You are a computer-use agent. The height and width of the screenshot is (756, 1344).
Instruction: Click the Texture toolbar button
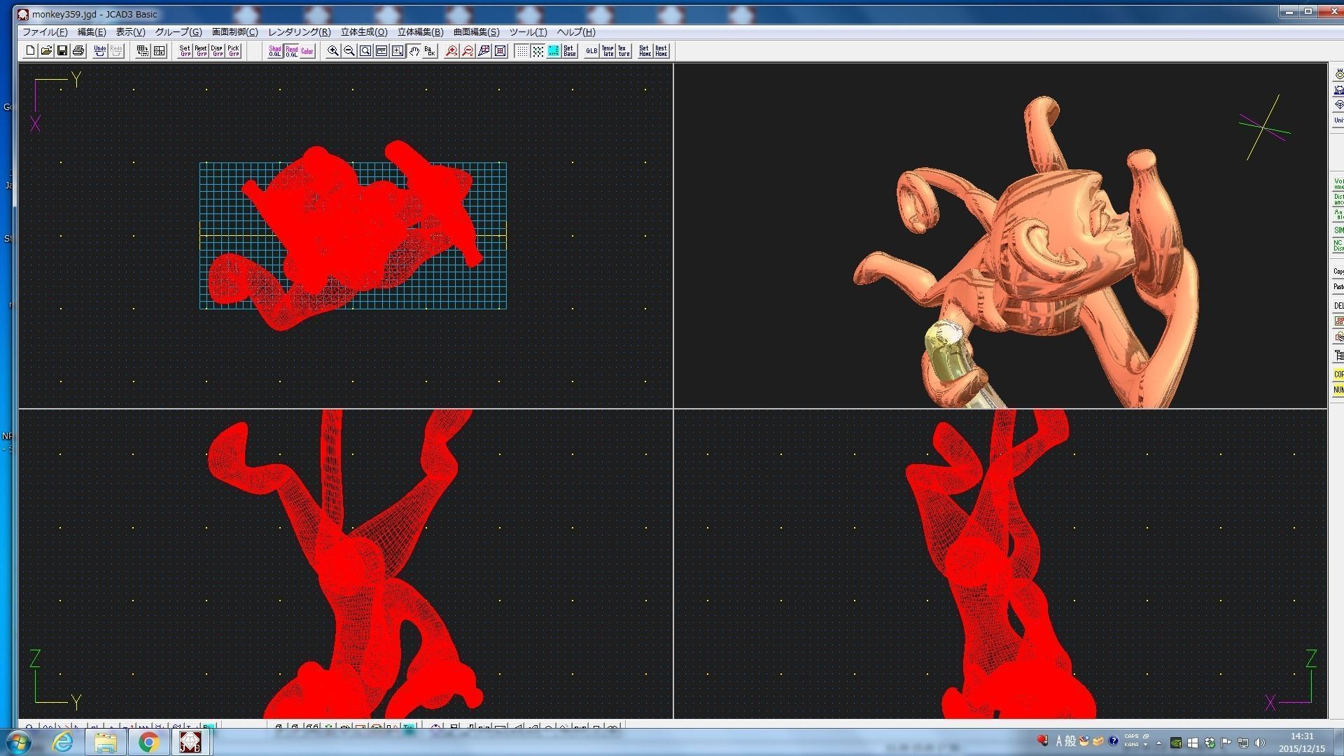pos(623,50)
